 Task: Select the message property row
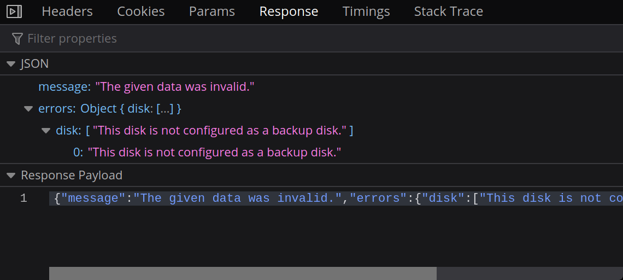[146, 86]
